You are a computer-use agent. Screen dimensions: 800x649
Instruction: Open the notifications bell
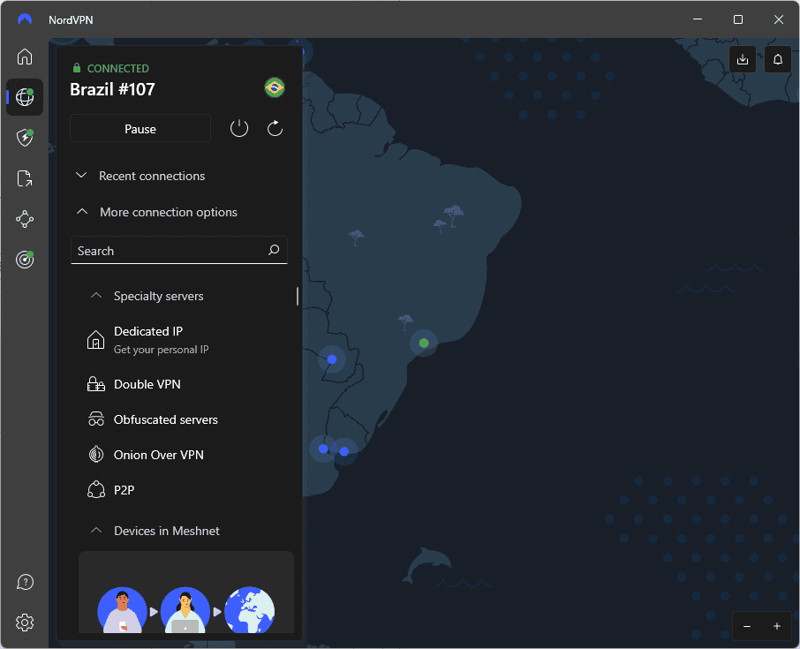(778, 59)
